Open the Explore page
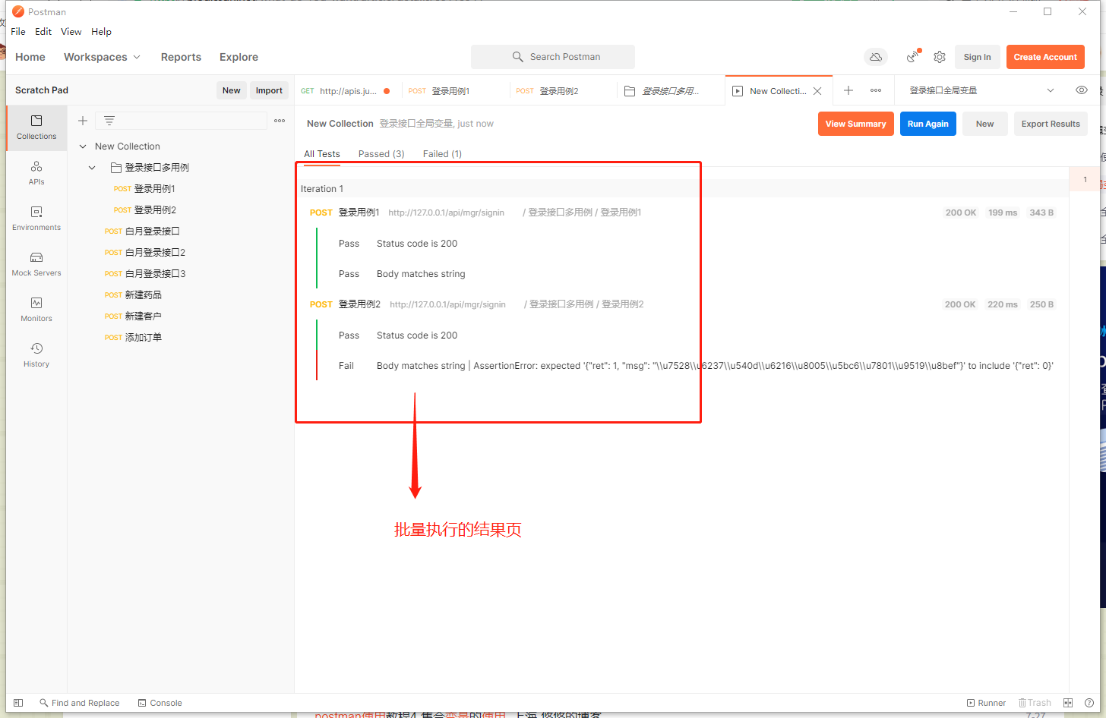The image size is (1106, 718). [239, 57]
